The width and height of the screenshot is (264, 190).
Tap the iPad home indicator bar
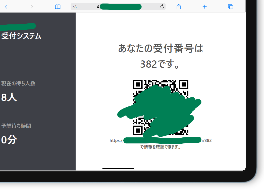click(118, 168)
